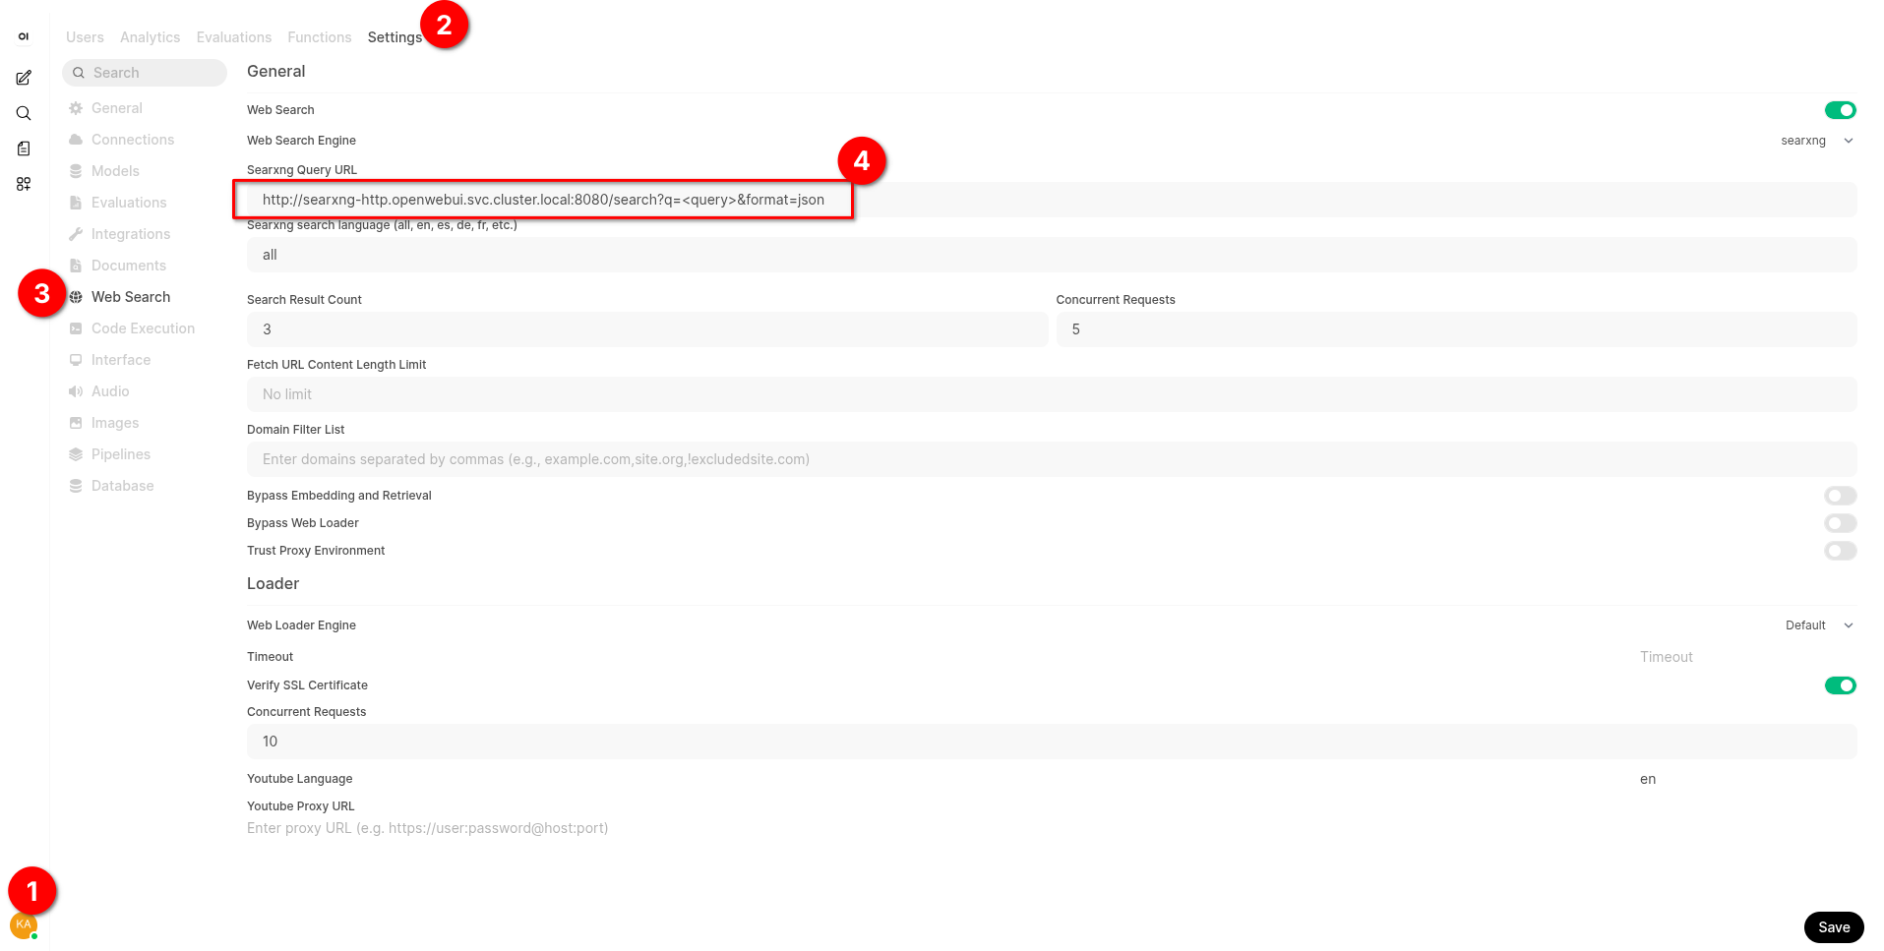Open the search magnifier icon in left rail
The width and height of the screenshot is (1884, 951).
pos(24,113)
